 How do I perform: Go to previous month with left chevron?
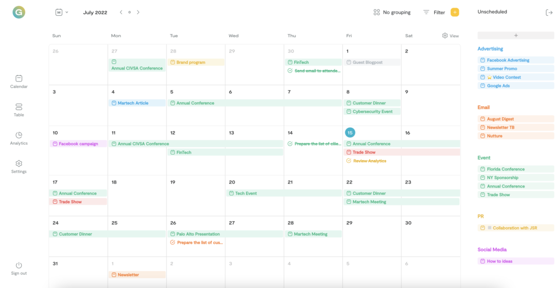[x=121, y=12]
